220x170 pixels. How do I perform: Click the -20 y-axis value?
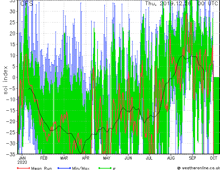pos(11,121)
